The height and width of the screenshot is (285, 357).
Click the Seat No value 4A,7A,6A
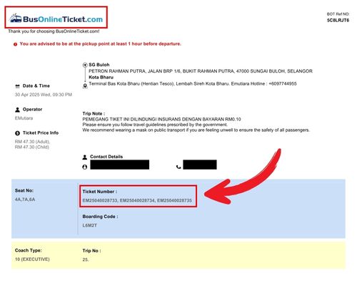point(25,199)
